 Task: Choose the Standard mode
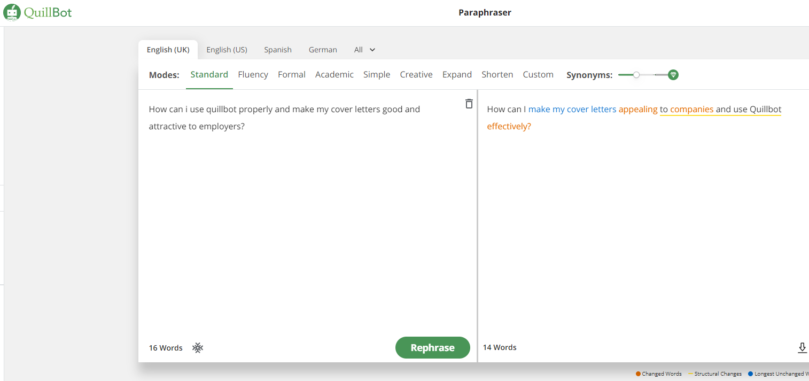(209, 75)
